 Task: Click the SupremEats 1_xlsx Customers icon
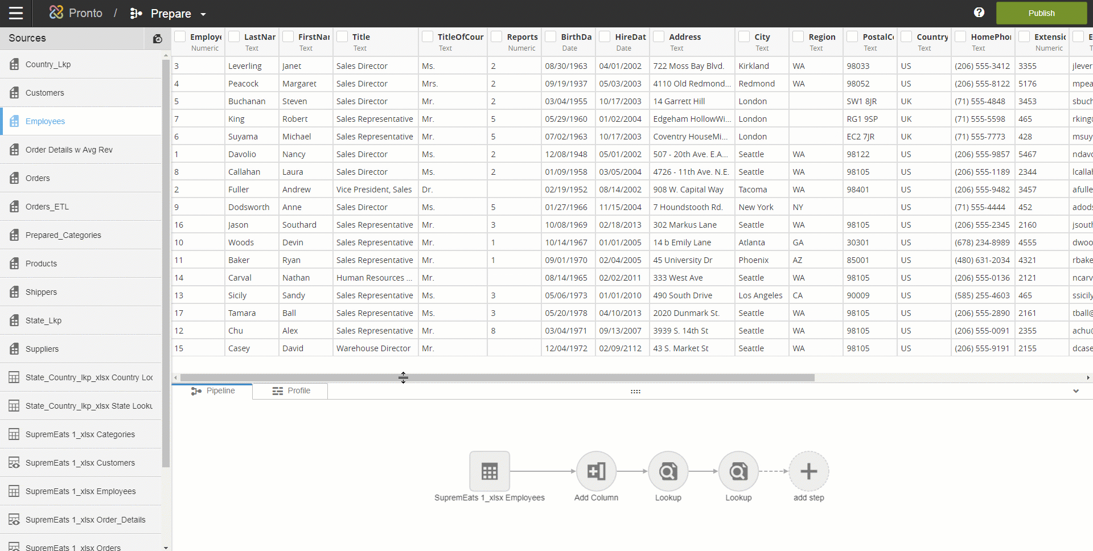14,463
